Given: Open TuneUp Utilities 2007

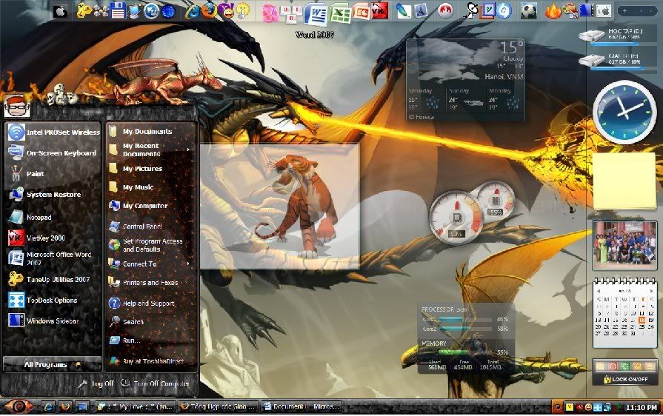Looking at the screenshot, I should tap(57, 280).
